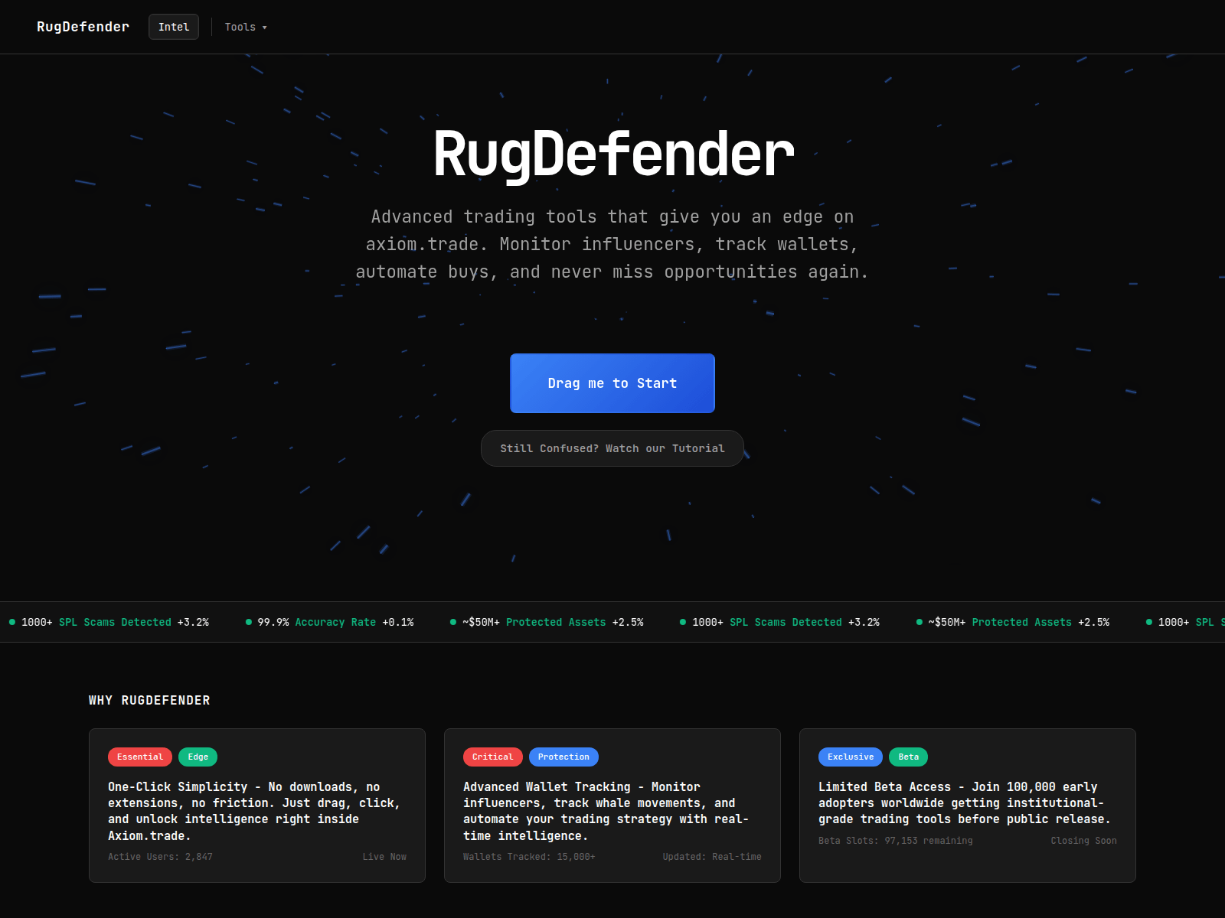Select the green Edge badge
This screenshot has height=918, width=1225.
tap(198, 757)
